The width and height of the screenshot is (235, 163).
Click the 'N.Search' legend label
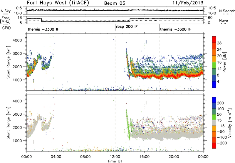[x=227, y=11]
